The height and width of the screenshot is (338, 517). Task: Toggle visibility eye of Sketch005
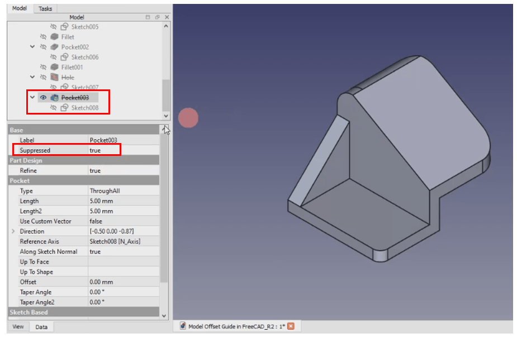54,27
